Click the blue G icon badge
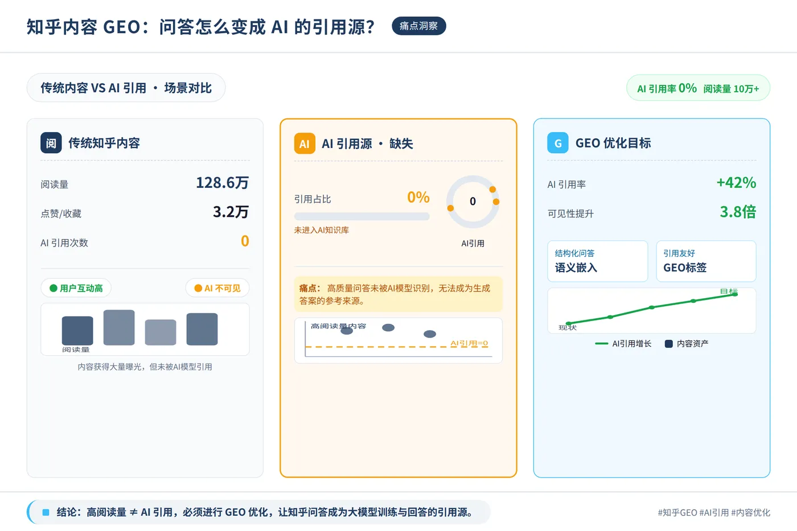 pyautogui.click(x=558, y=143)
